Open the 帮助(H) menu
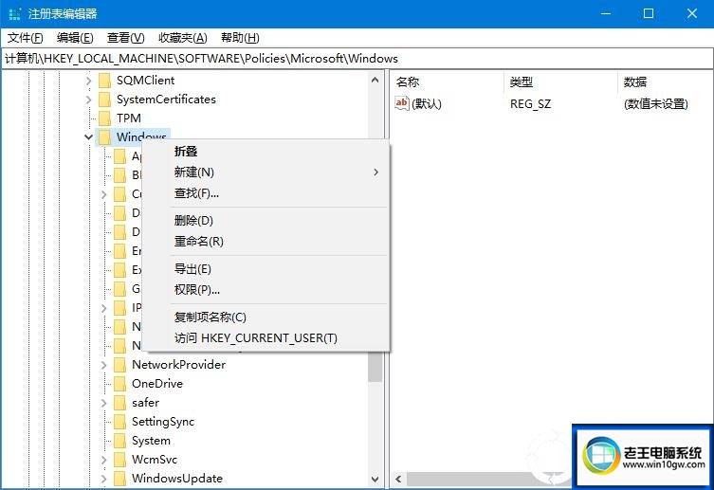714x490 pixels. click(240, 38)
